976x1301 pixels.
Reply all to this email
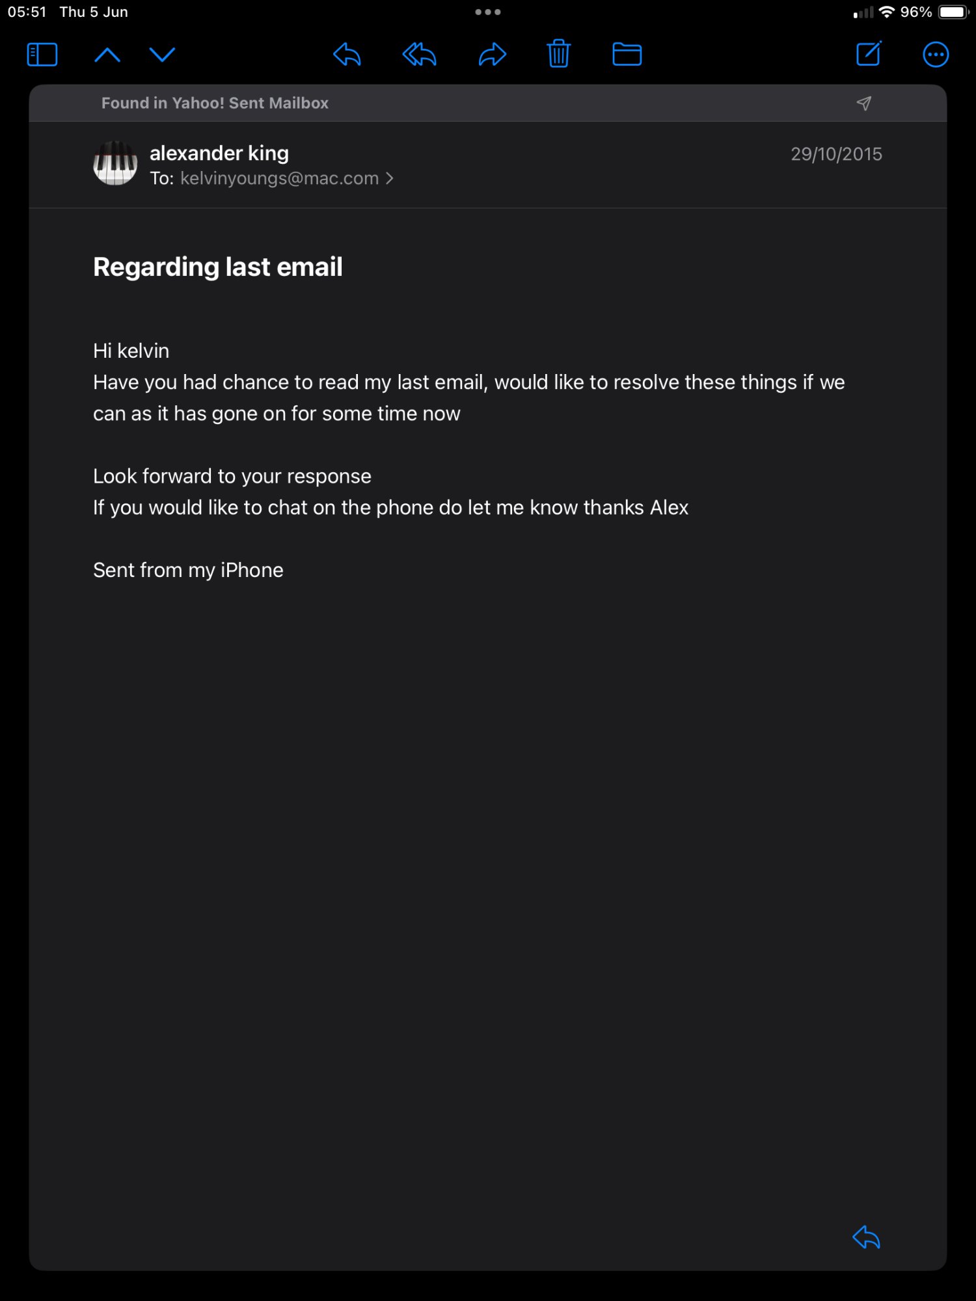[419, 55]
